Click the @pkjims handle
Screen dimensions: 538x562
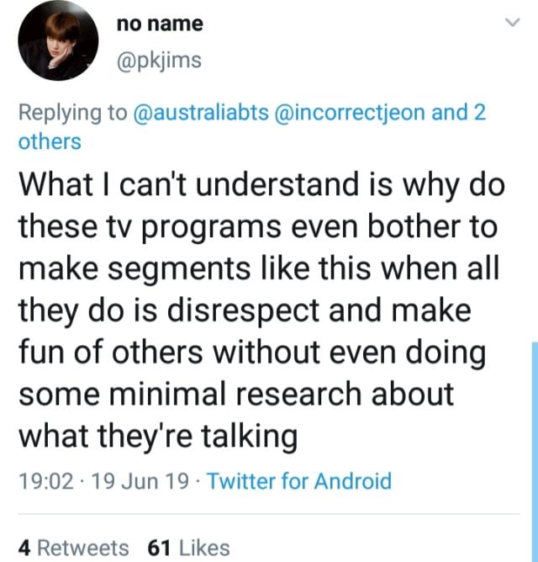159,61
